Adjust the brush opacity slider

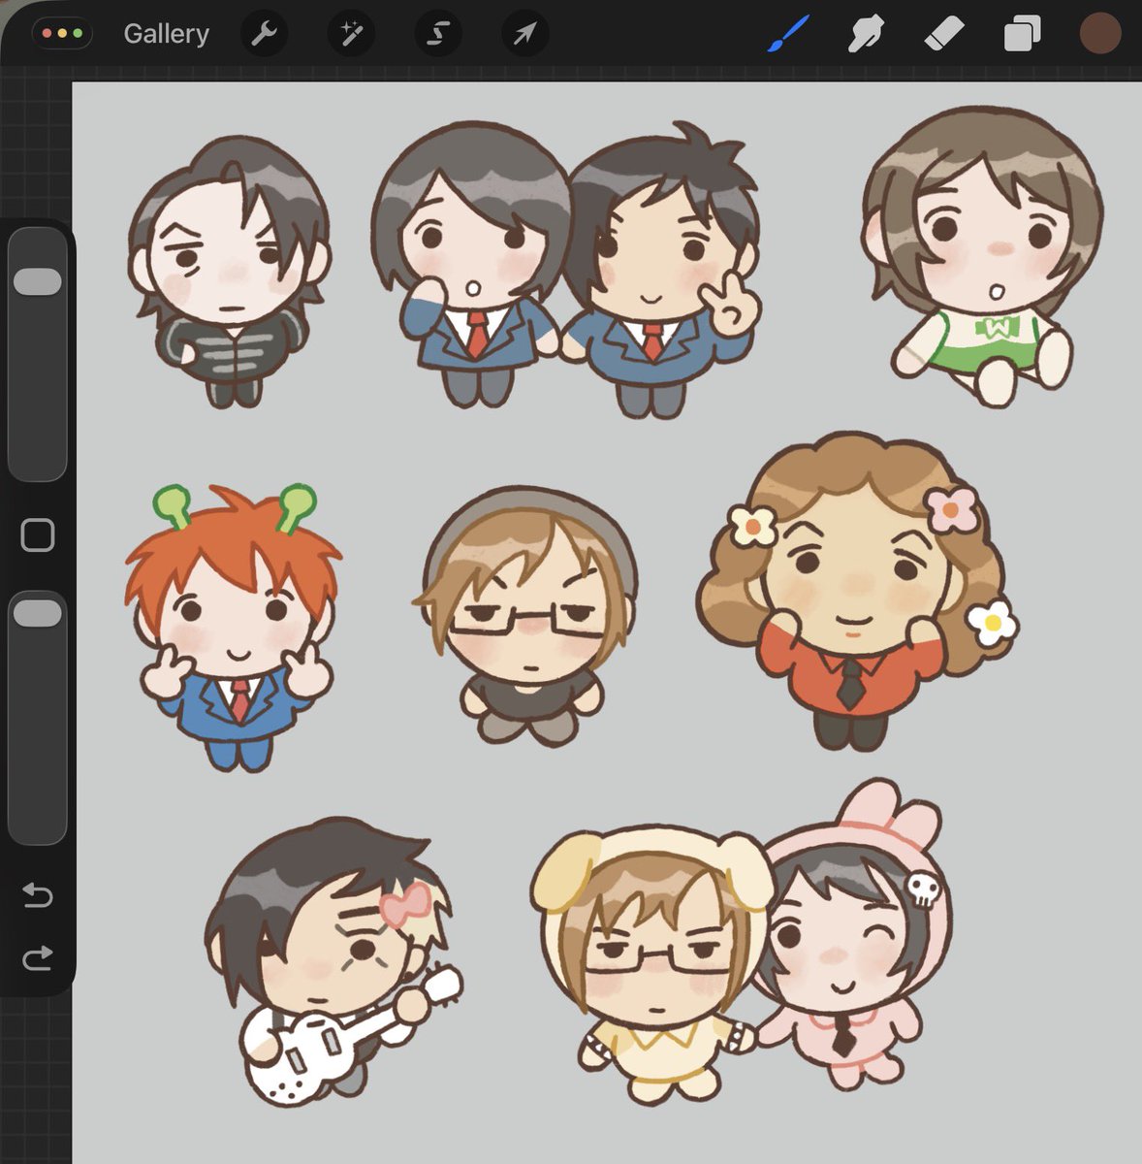[x=38, y=718]
